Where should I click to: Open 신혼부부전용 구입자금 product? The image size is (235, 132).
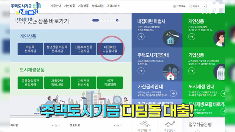(83, 49)
